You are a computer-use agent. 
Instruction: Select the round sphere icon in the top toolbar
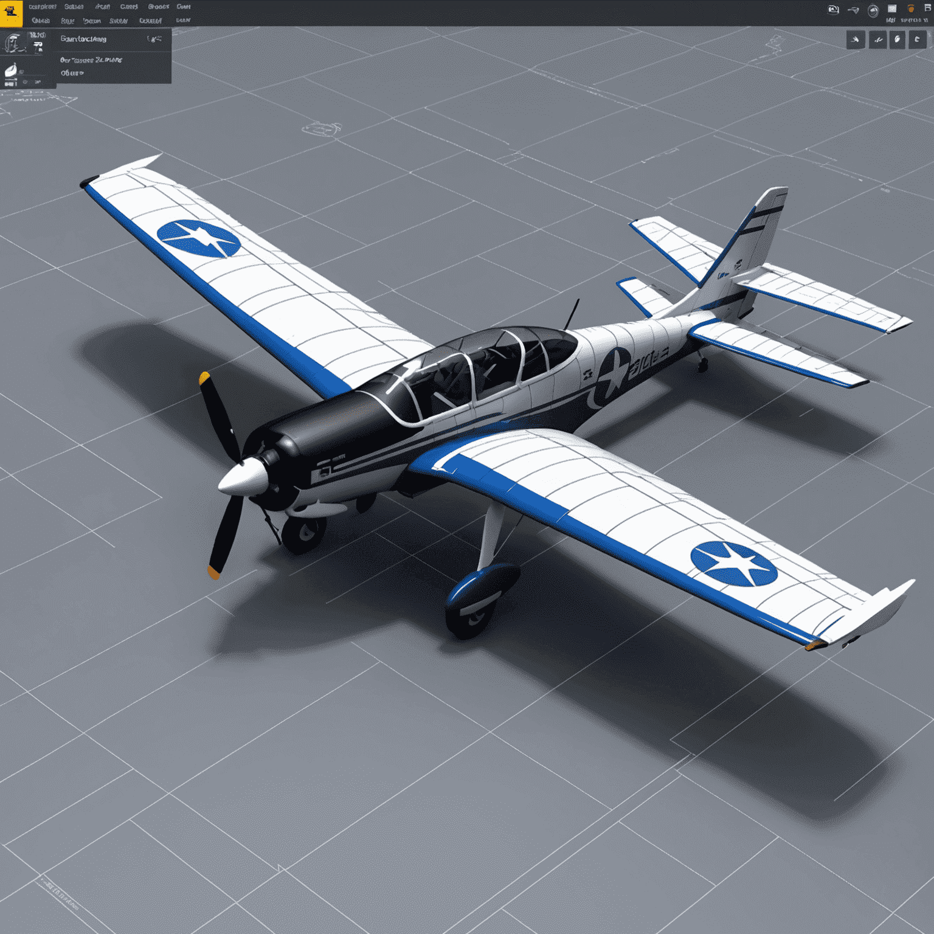[873, 10]
